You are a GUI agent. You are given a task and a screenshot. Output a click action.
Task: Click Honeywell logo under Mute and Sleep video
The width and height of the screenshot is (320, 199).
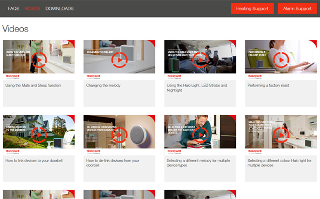point(13,76)
